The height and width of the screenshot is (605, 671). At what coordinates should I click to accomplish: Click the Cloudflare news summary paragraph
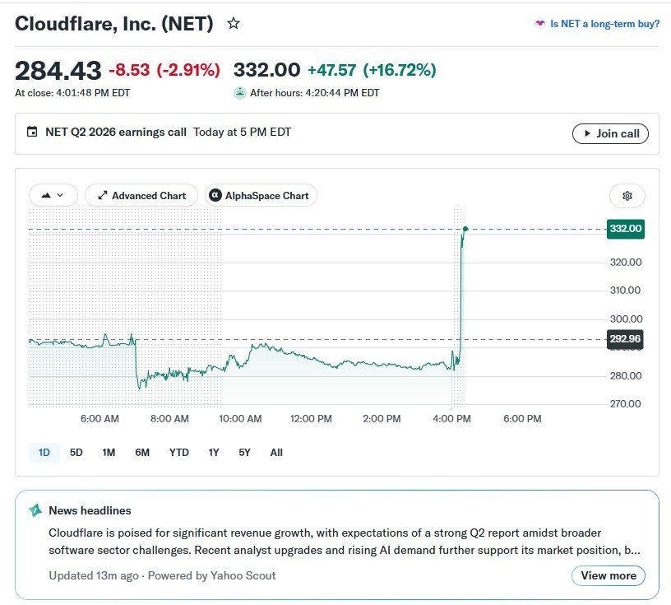(x=345, y=542)
